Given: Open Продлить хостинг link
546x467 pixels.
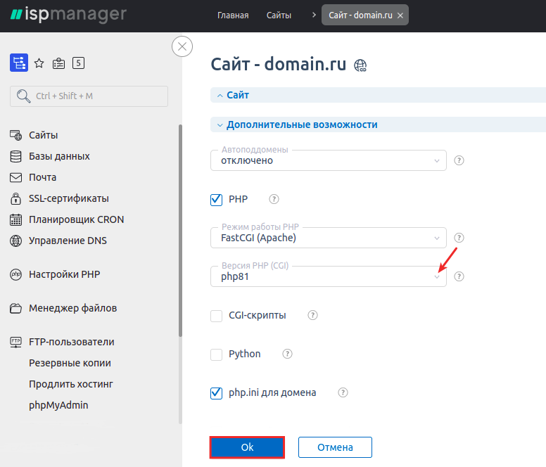Looking at the screenshot, I should (x=70, y=384).
